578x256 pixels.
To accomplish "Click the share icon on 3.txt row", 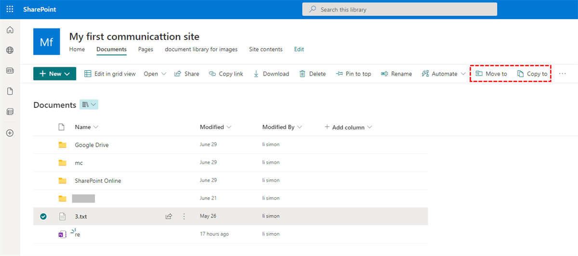I will (169, 217).
